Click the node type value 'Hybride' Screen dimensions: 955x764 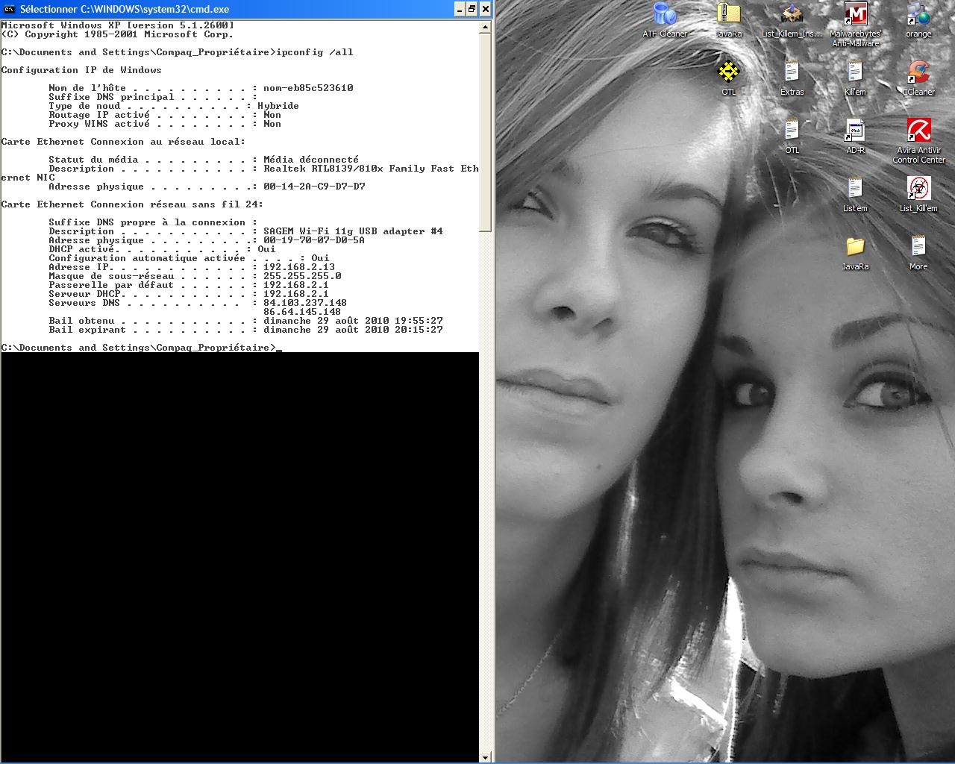point(278,106)
